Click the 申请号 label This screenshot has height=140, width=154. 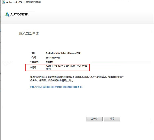coord(33,68)
